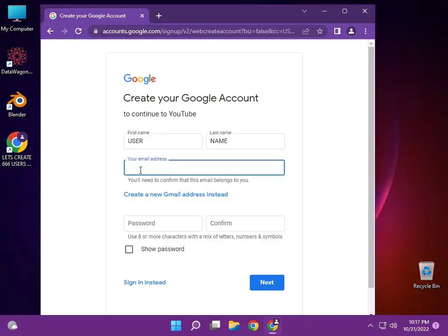The image size is (448, 336).
Task: Open the tab search chevron
Action: pyautogui.click(x=304, y=11)
